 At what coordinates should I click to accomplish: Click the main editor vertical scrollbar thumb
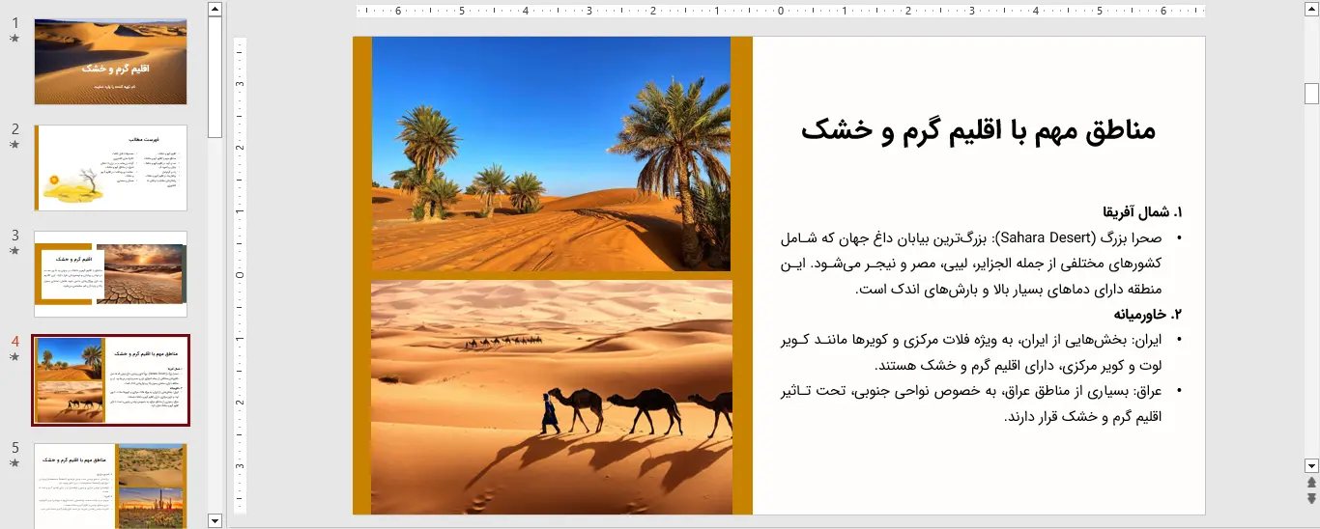point(1311,94)
